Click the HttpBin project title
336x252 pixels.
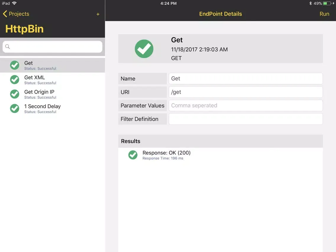pyautogui.click(x=25, y=29)
